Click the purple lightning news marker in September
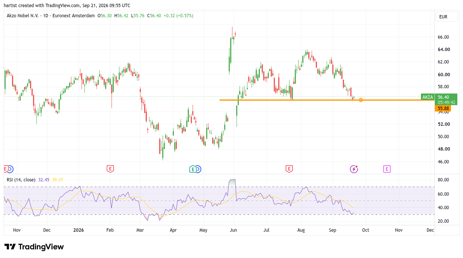The height and width of the screenshot is (258, 463). click(x=354, y=169)
